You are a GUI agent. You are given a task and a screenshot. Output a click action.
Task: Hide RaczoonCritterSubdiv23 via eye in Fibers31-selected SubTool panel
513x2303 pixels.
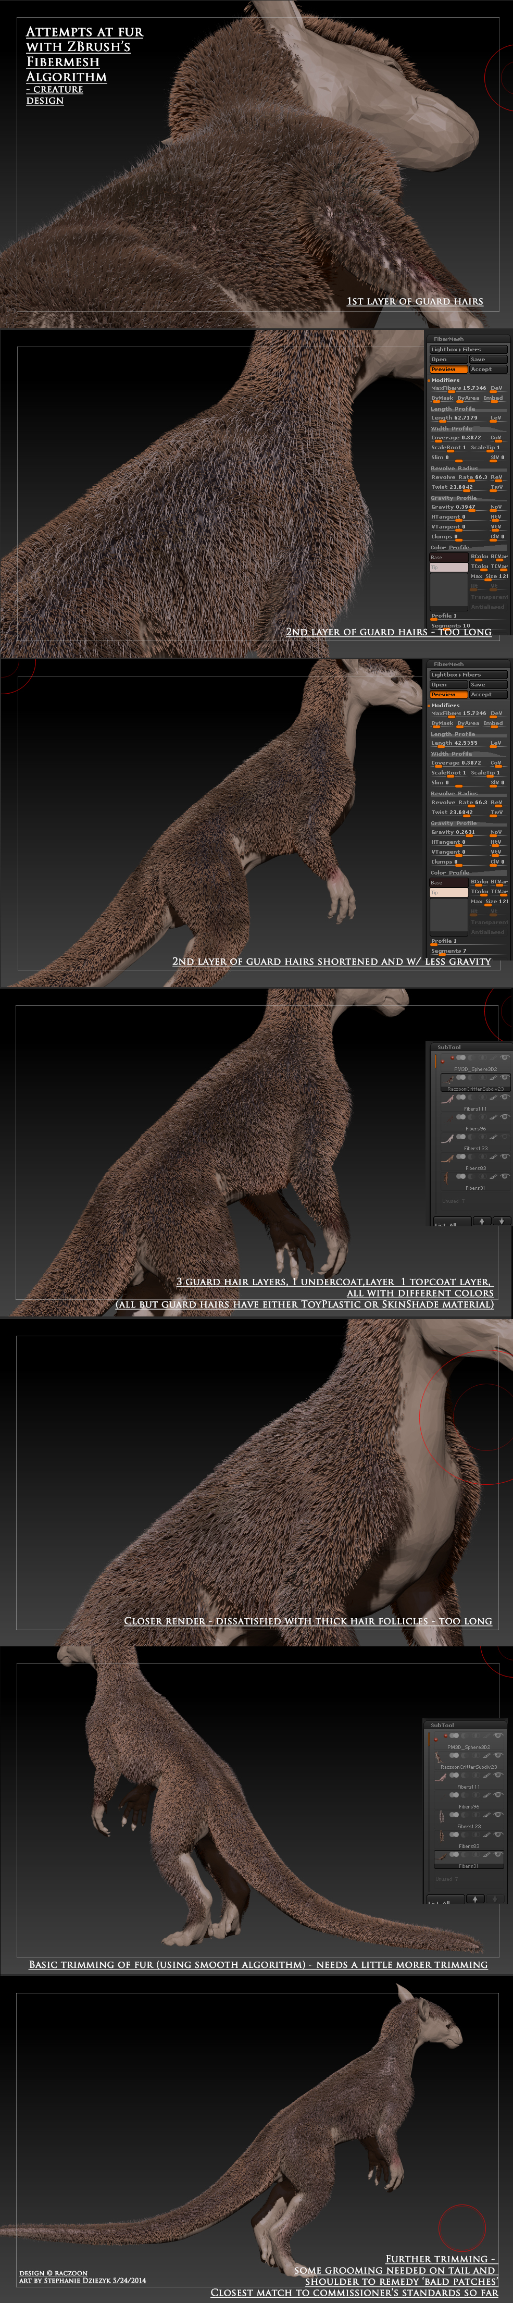(498, 1756)
